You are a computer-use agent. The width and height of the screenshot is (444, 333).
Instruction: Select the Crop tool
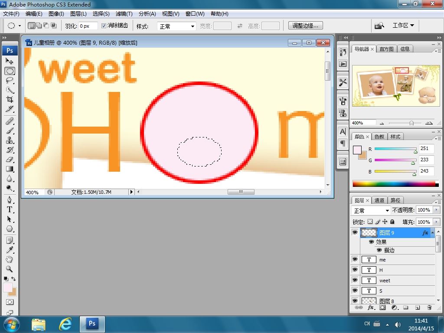pos(10,99)
